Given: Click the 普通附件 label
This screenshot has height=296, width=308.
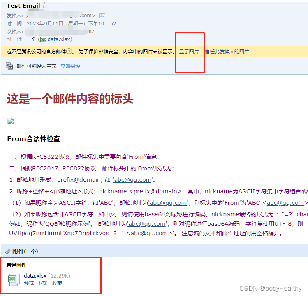Looking at the screenshot, I should (x=16, y=265).
